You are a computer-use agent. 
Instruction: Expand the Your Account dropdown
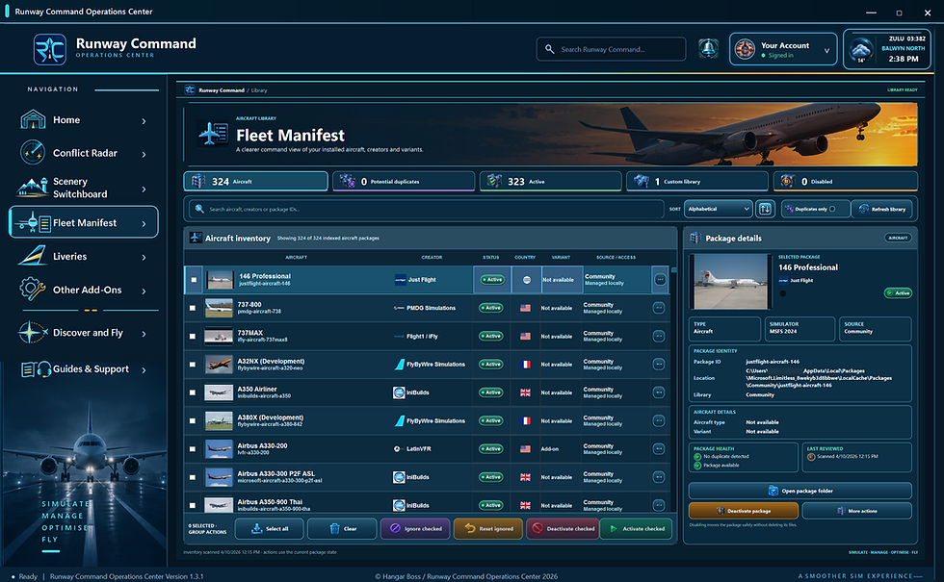pyautogui.click(x=826, y=50)
